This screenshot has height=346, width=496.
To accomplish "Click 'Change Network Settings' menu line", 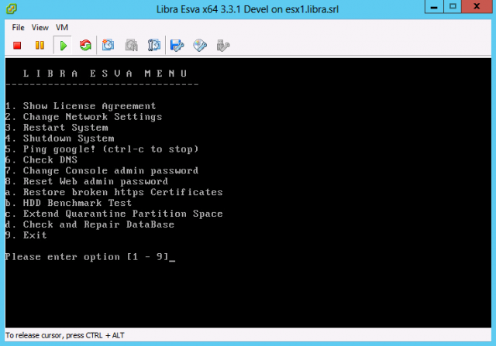I will [84, 117].
